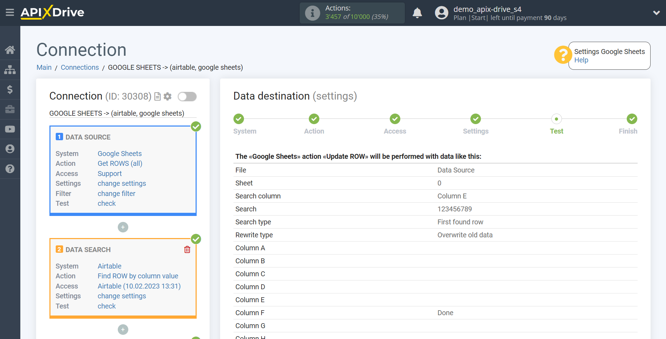This screenshot has height=339, width=666.
Task: Click Find ROW by column value link
Action: click(x=138, y=276)
